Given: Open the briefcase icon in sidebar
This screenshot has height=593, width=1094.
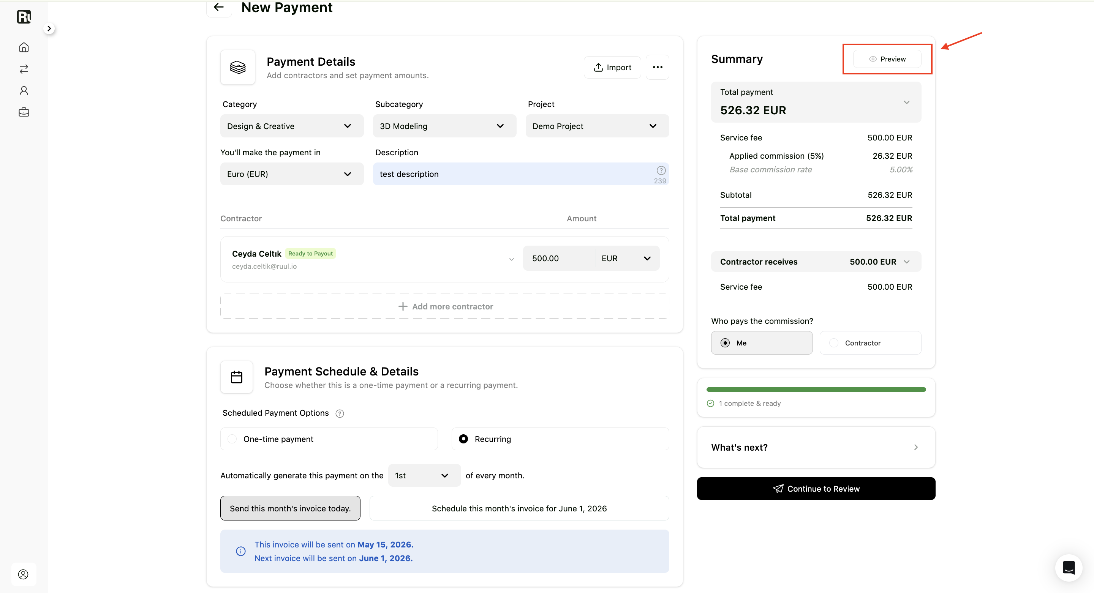Looking at the screenshot, I should 24,112.
